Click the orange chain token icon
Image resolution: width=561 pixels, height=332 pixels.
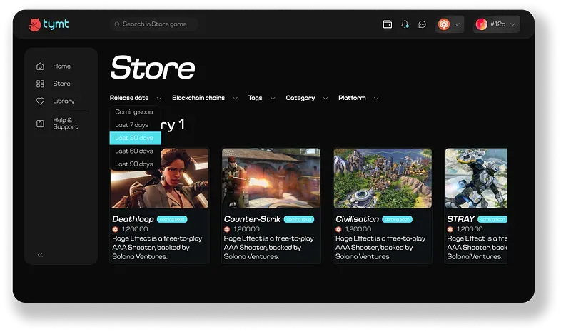pos(444,24)
